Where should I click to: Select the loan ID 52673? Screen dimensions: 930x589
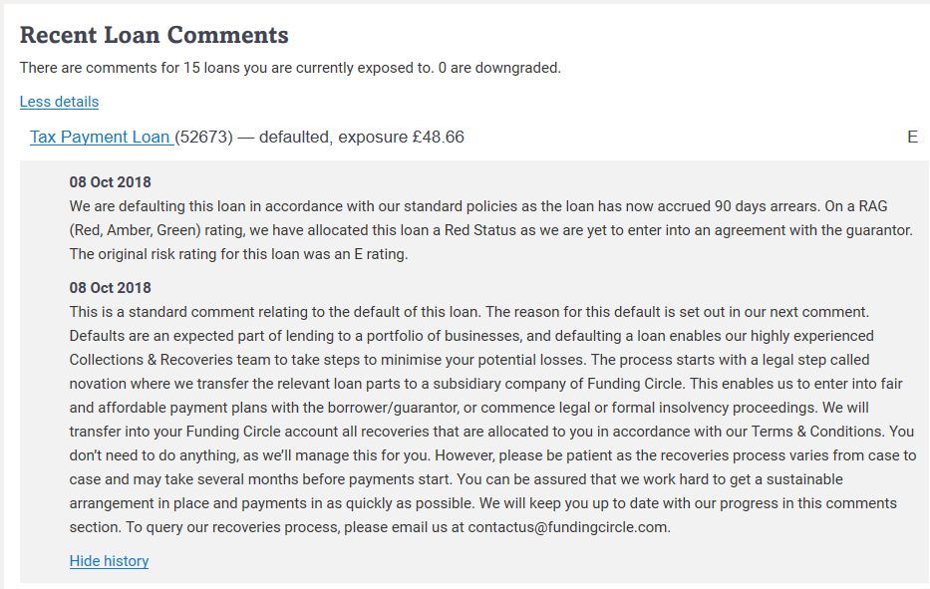click(204, 137)
